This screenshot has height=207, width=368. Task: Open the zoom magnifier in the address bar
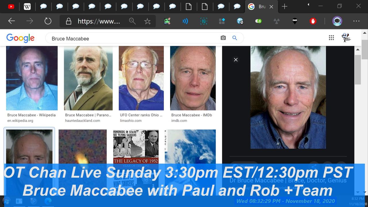[132, 21]
